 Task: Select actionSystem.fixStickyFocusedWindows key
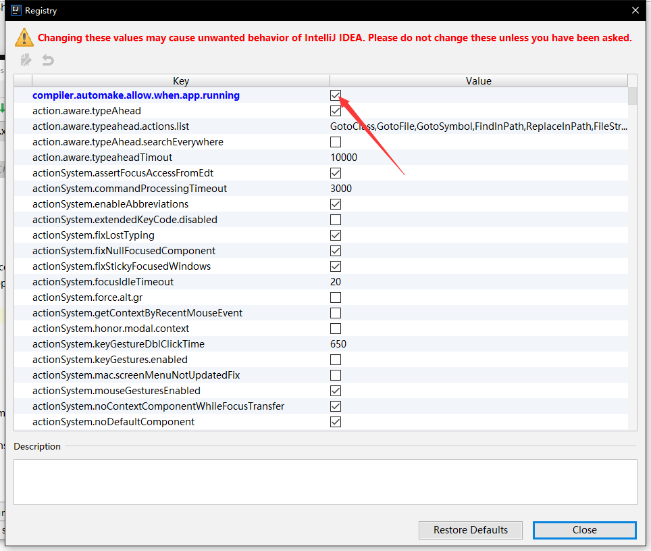coord(122,266)
